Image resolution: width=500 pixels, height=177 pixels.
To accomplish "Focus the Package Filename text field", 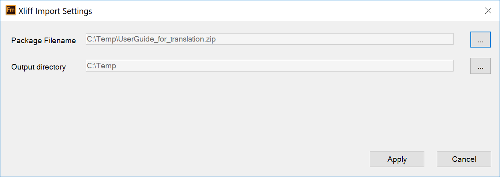I will point(269,39).
